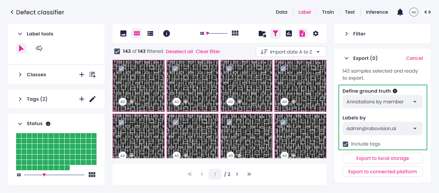Open fourth thumbnail in bottom row

point(300,136)
